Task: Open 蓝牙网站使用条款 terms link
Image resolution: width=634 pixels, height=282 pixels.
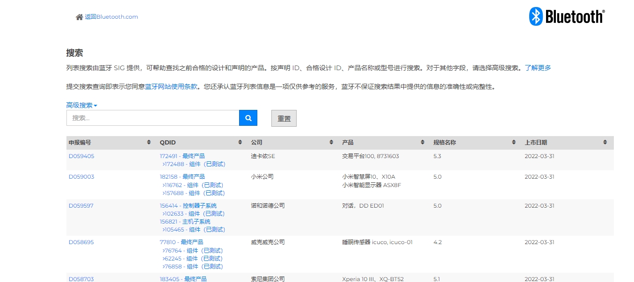Action: 171,87
